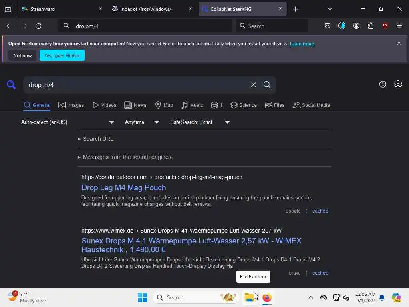Select the Music category

pyautogui.click(x=192, y=105)
